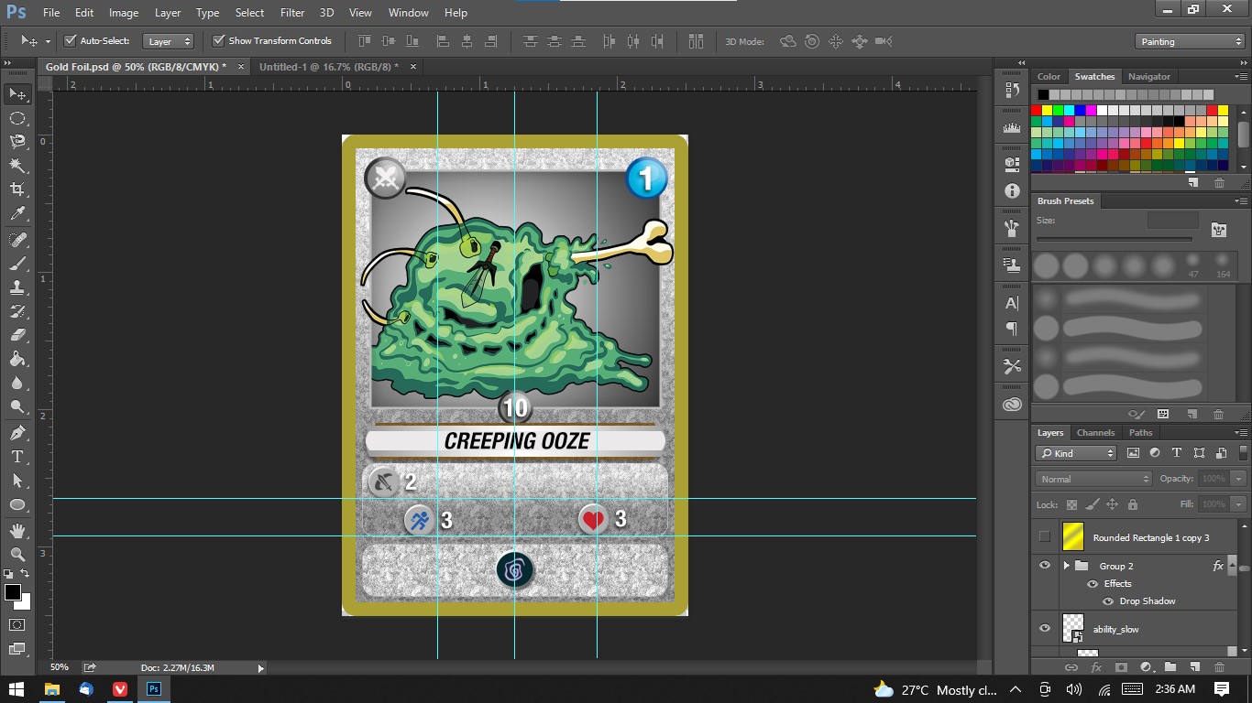
Task: Select the Eyedropper tool
Action: click(x=17, y=214)
